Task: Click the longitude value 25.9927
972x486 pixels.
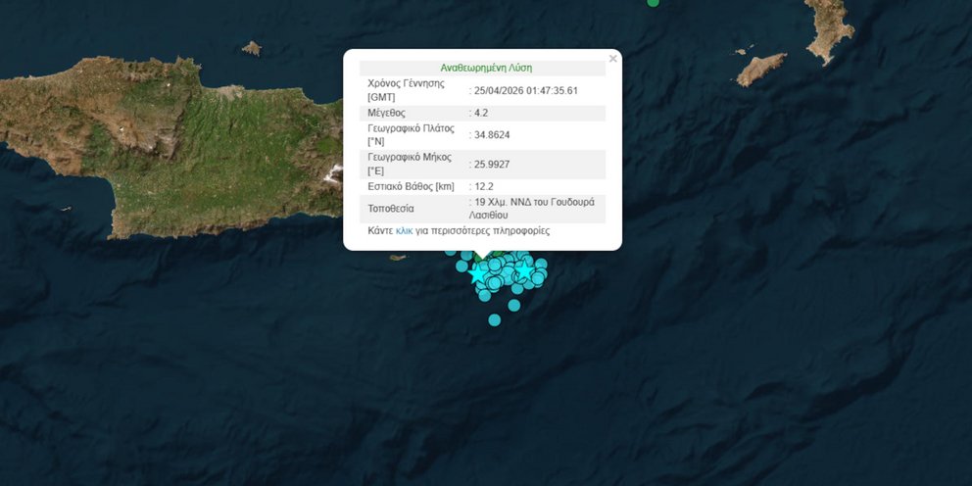Action: (x=490, y=164)
